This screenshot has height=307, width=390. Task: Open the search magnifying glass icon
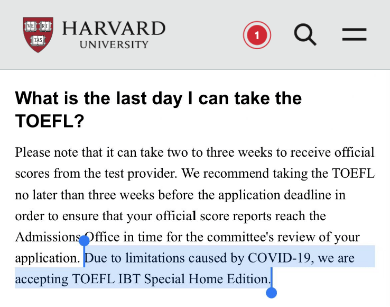[x=305, y=34]
